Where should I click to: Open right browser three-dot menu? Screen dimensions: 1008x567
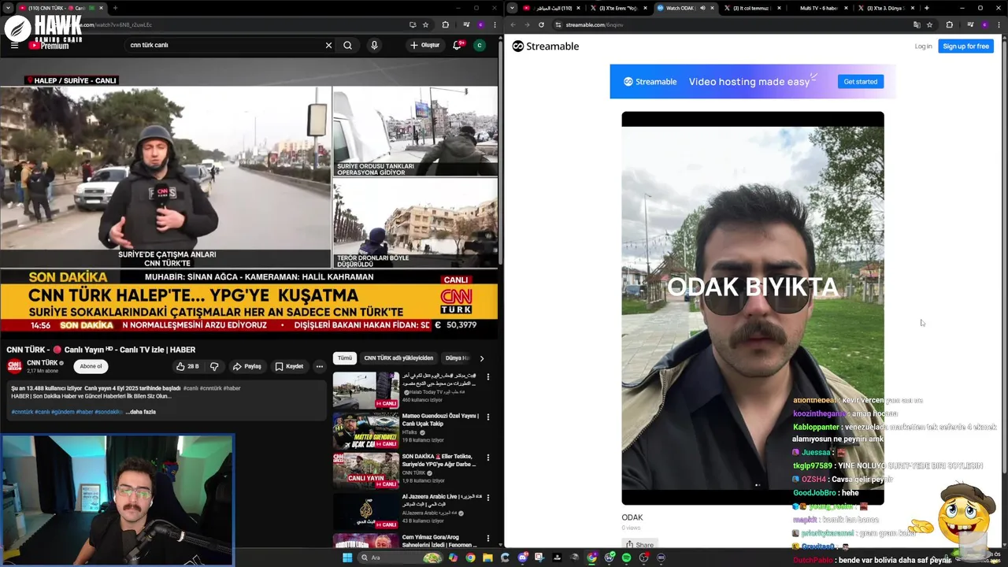pos(999,24)
